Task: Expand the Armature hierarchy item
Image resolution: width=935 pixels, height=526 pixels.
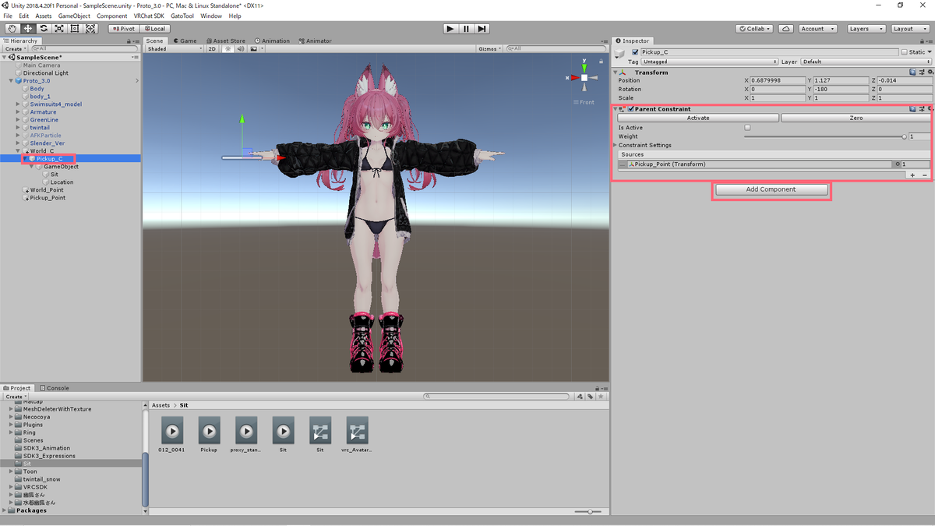Action: (x=19, y=112)
